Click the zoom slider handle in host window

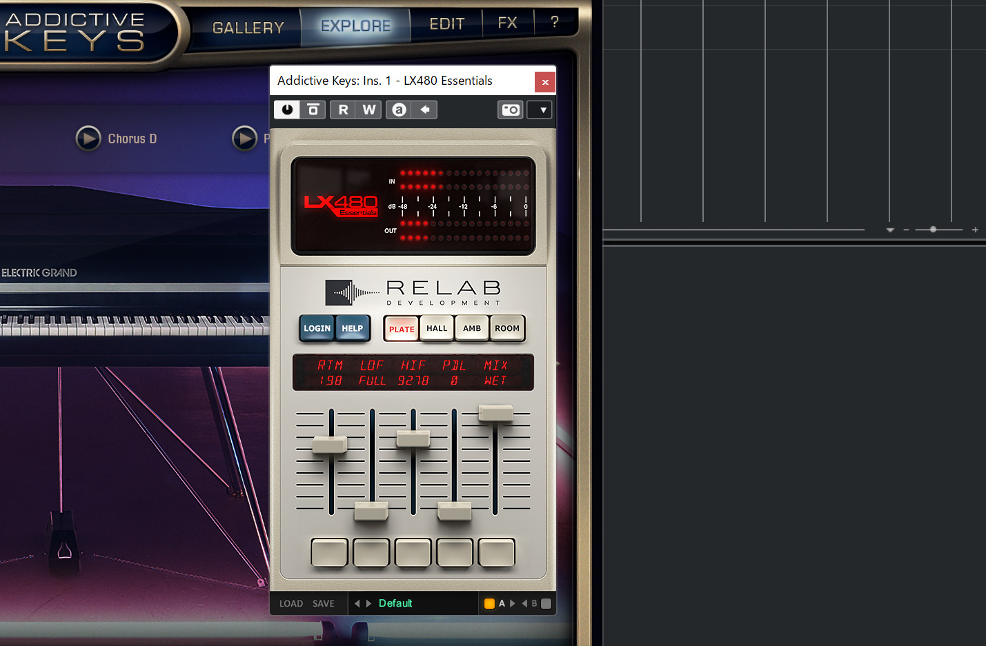[x=933, y=230]
